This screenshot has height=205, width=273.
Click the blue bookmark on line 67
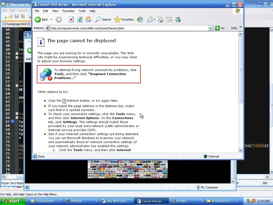(13, 122)
